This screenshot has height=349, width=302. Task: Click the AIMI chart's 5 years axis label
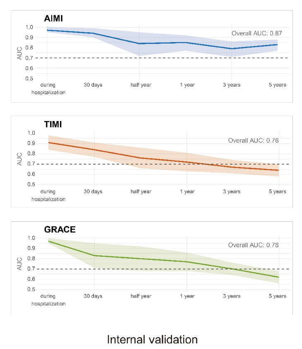[277, 85]
